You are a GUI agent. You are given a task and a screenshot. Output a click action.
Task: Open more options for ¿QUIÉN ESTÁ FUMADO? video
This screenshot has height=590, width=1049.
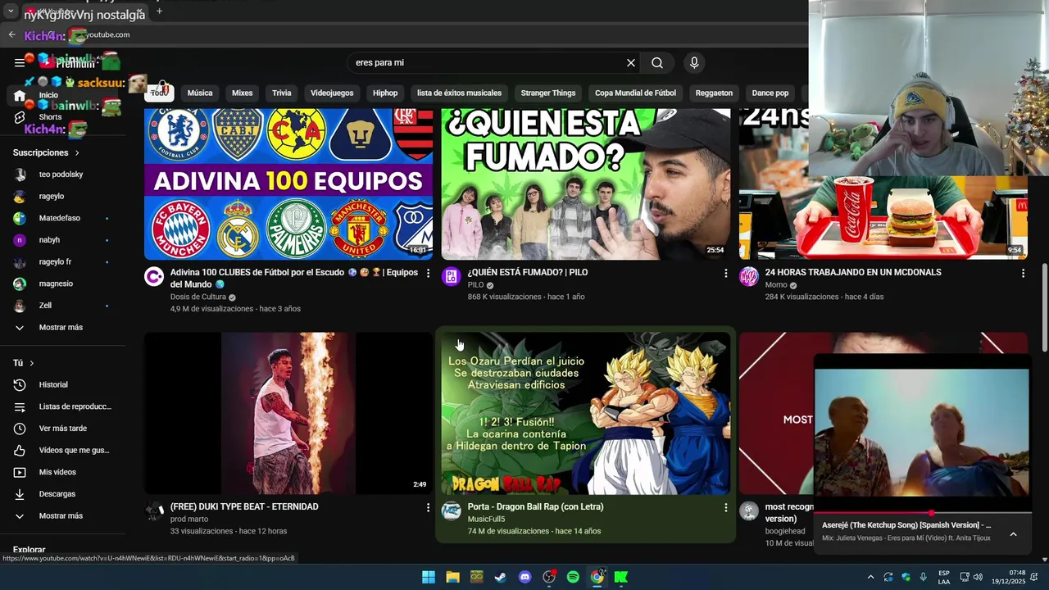click(x=725, y=273)
